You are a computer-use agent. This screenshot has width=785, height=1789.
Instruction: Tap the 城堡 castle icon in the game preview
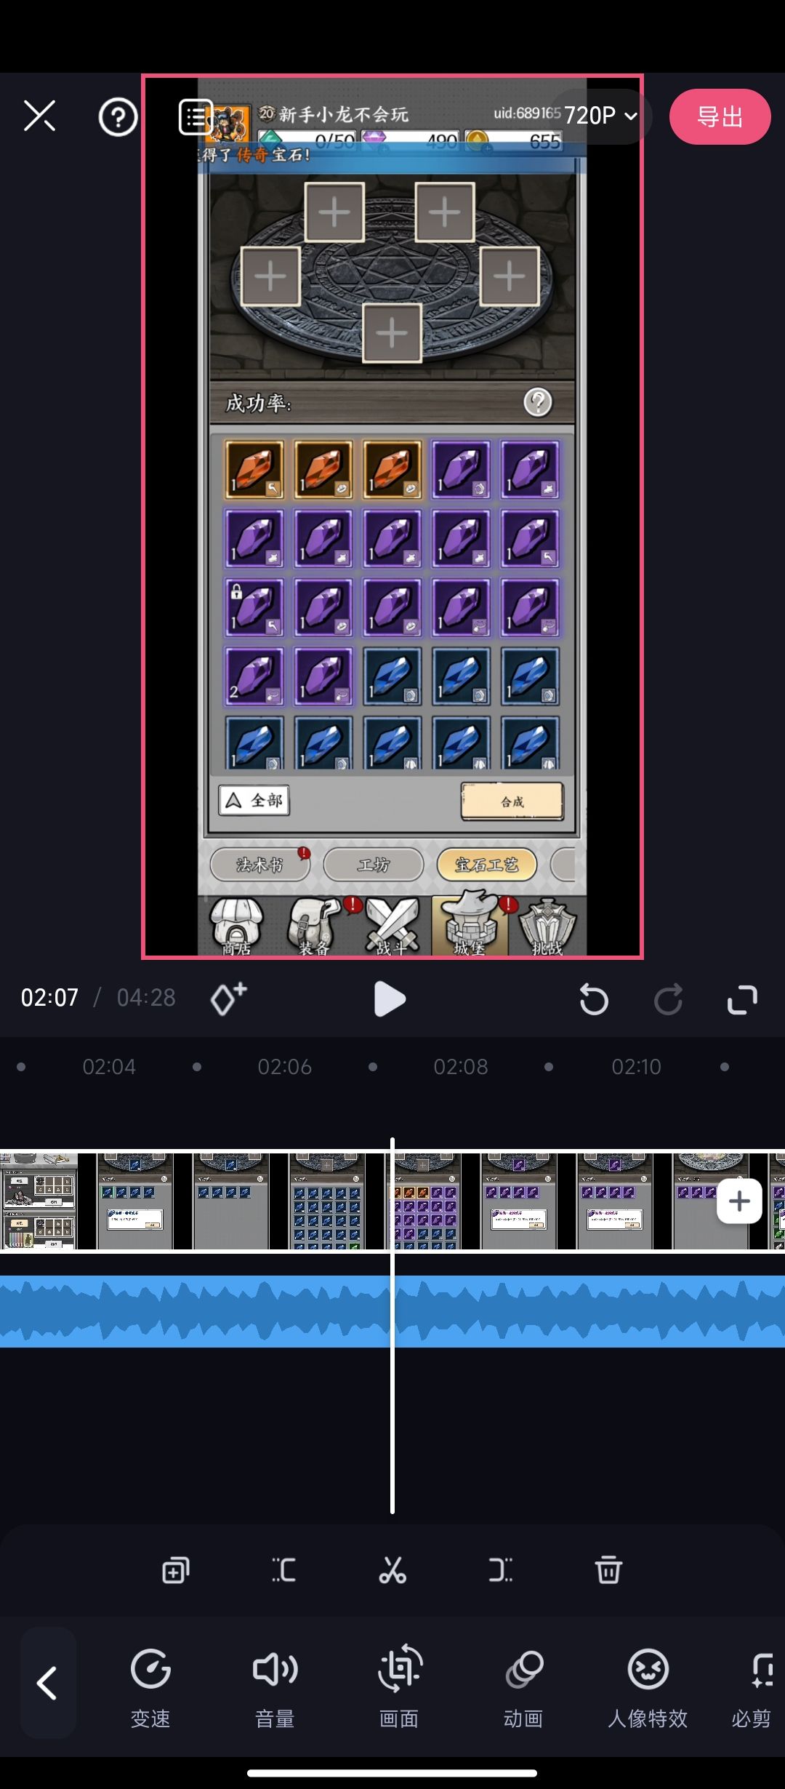(x=470, y=924)
